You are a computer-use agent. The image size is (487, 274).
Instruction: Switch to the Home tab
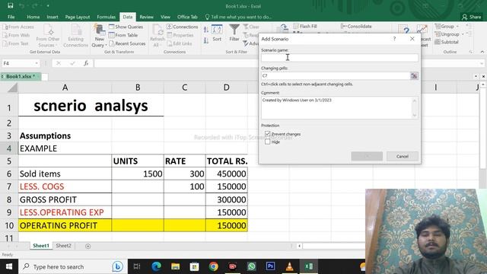[33, 17]
